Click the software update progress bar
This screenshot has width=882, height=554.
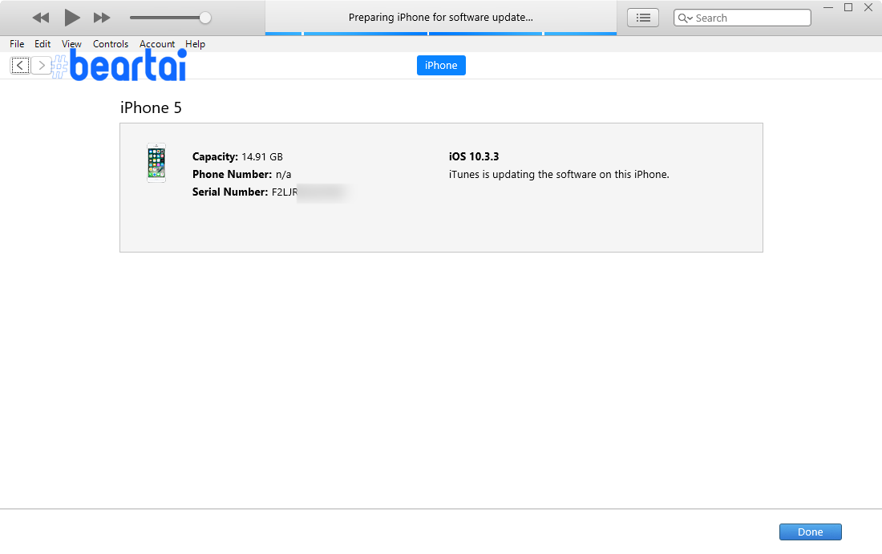(x=441, y=34)
